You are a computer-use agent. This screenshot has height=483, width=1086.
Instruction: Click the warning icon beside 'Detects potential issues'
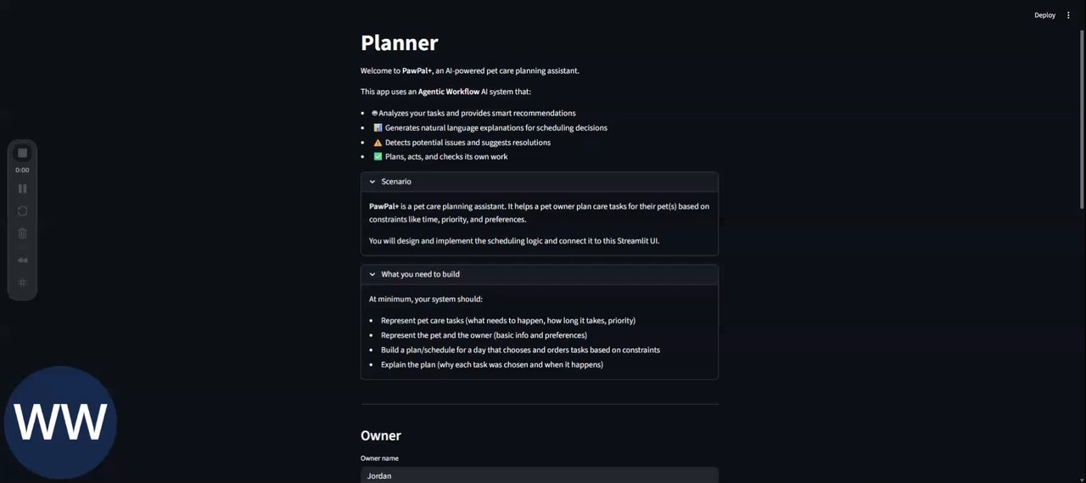point(378,143)
